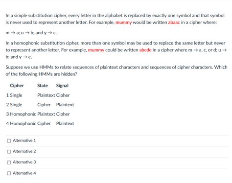Click the 'Alternative 1' label text

point(24,140)
